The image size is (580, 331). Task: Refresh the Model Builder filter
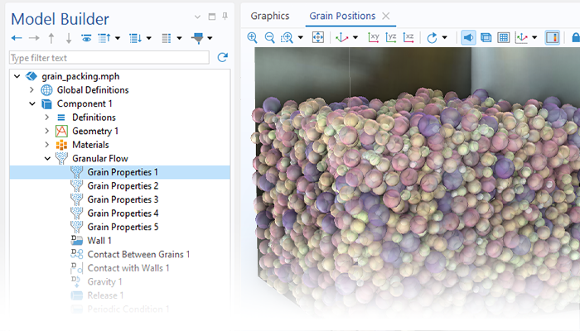(222, 57)
